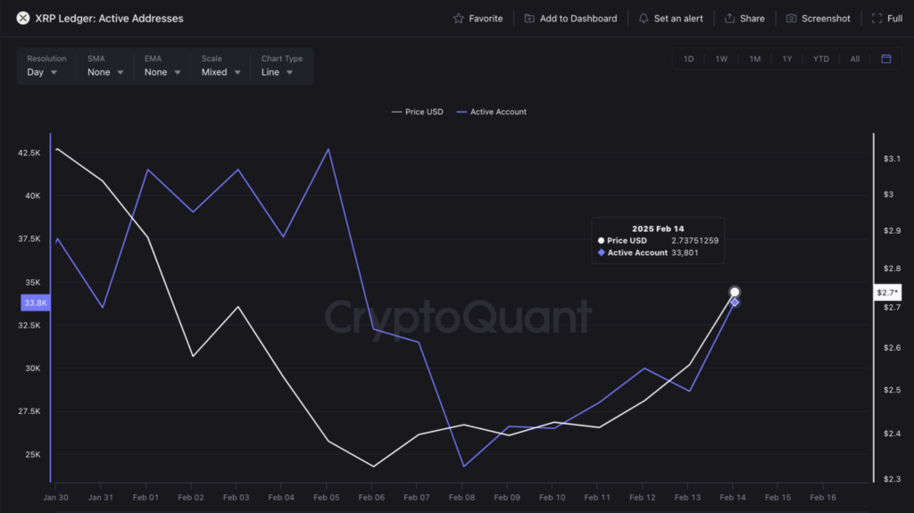Click the Share upload icon
This screenshot has width=914, height=513.
point(729,19)
